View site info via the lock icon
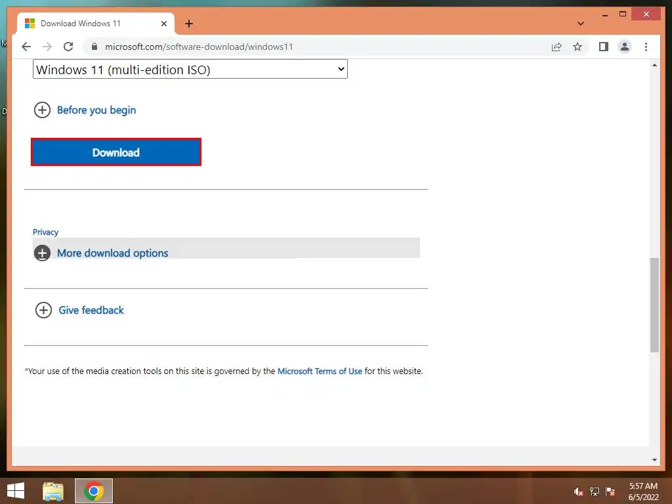The width and height of the screenshot is (672, 504). point(94,47)
